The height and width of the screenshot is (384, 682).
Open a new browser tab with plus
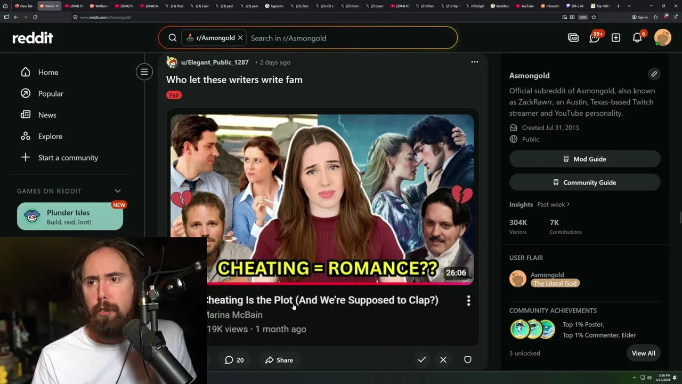click(618, 6)
